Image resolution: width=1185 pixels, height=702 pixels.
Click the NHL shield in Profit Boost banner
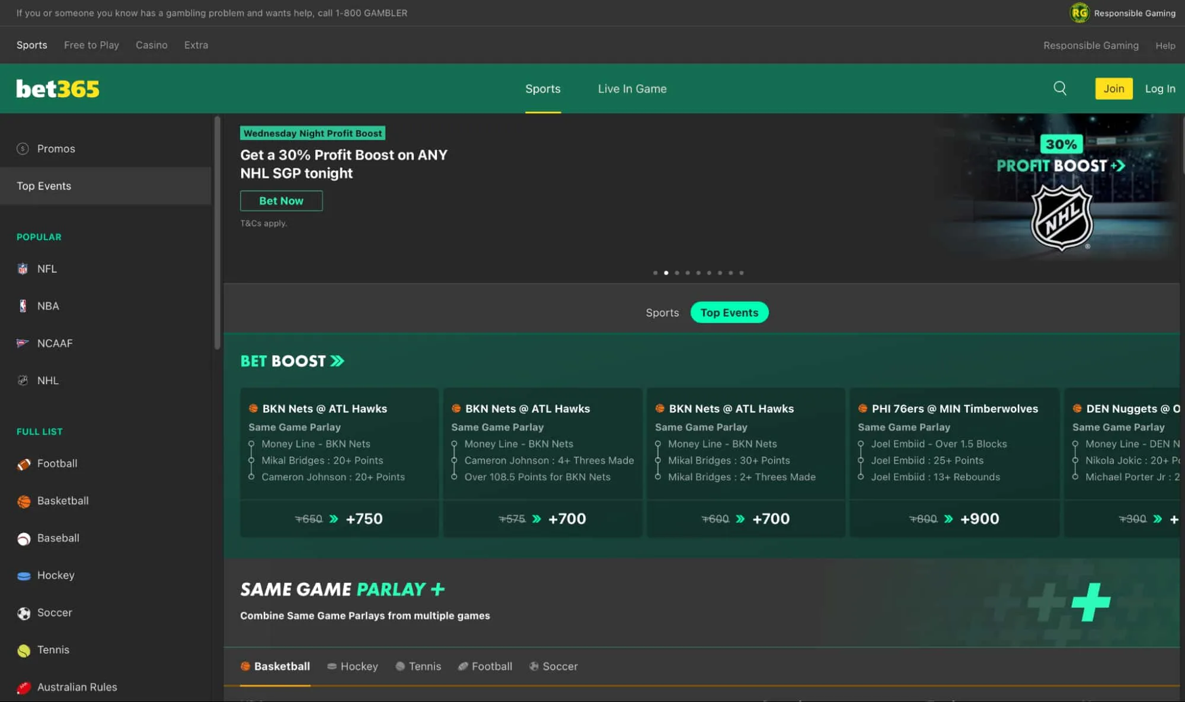(x=1061, y=218)
